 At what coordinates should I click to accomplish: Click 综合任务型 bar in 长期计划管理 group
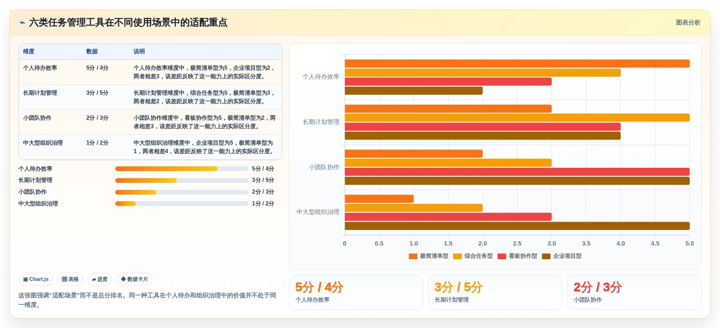pos(517,118)
